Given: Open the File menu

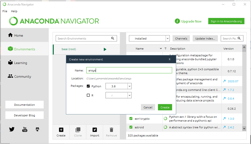Looking at the screenshot, I should point(5,11).
